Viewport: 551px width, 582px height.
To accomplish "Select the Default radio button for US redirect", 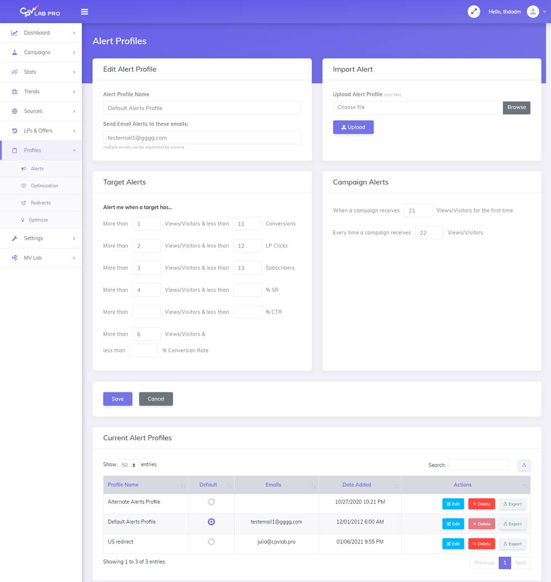I will click(211, 542).
